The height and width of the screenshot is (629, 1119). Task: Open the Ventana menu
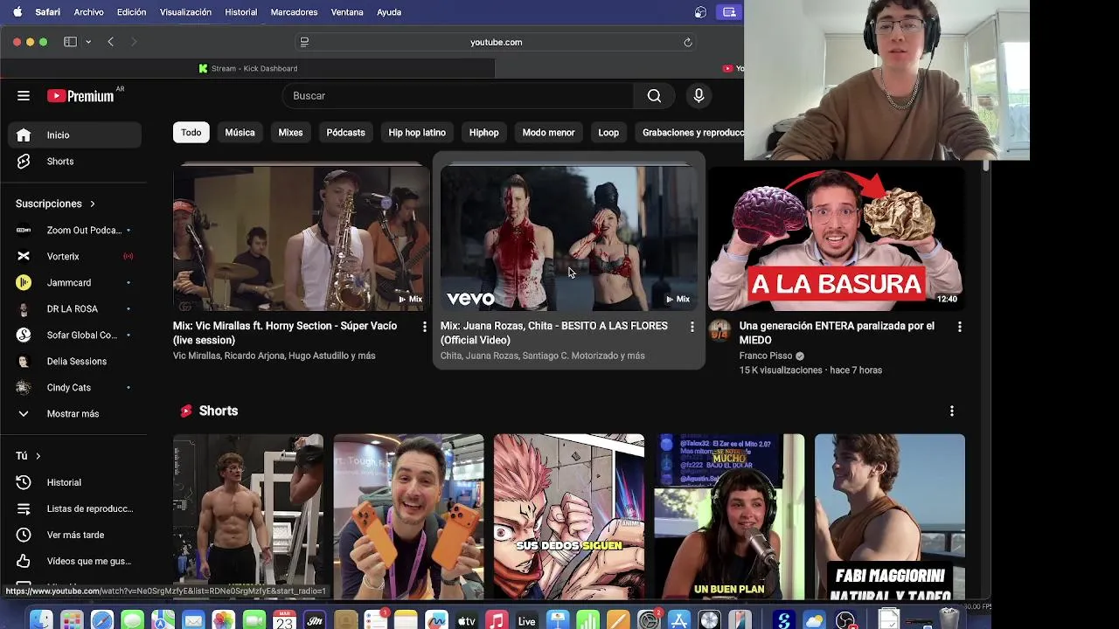(x=347, y=12)
